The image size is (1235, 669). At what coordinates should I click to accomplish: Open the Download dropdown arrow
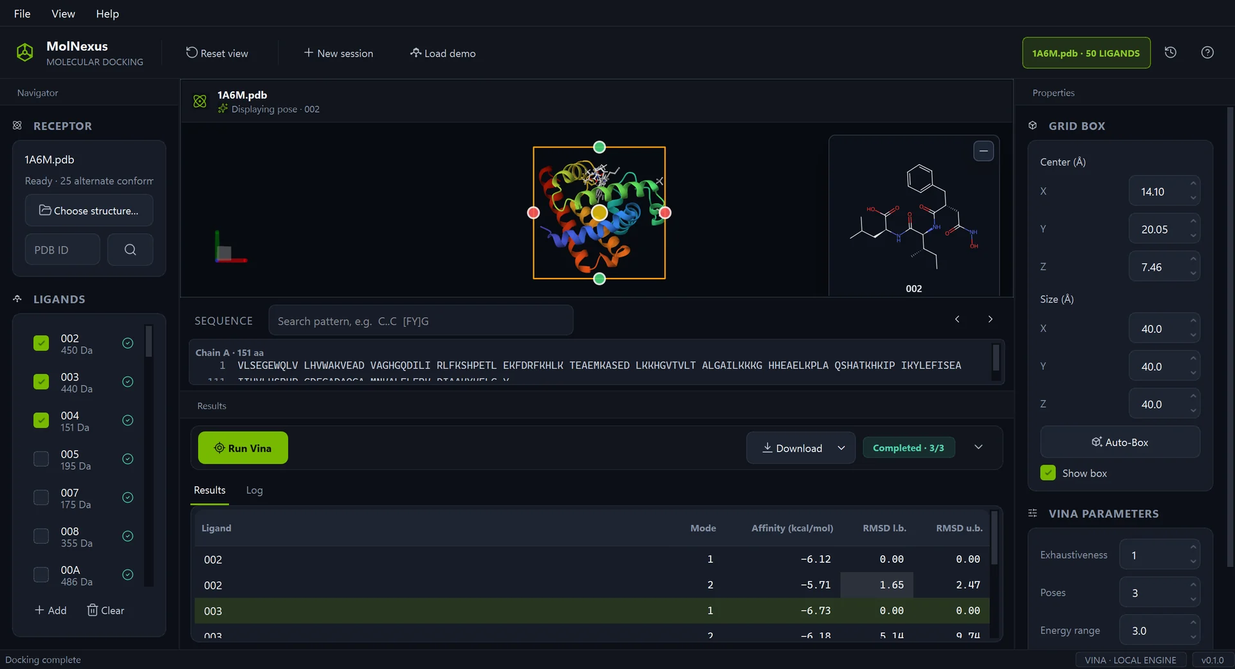pos(841,448)
